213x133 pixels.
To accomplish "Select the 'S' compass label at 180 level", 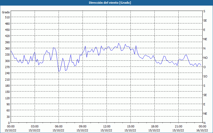I will click(204, 86).
